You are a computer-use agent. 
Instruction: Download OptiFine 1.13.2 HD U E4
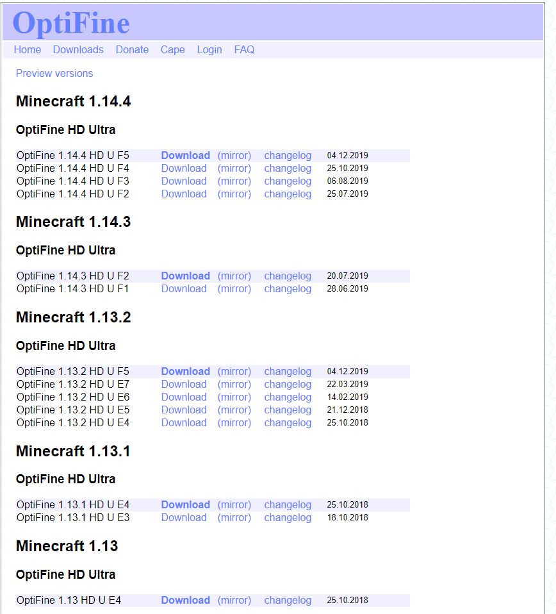click(184, 423)
